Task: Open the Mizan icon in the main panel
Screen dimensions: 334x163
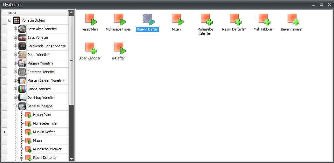Action: pos(178,19)
